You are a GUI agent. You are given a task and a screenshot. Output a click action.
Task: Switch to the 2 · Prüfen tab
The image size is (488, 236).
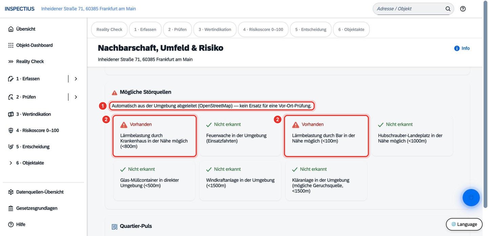pos(177,29)
